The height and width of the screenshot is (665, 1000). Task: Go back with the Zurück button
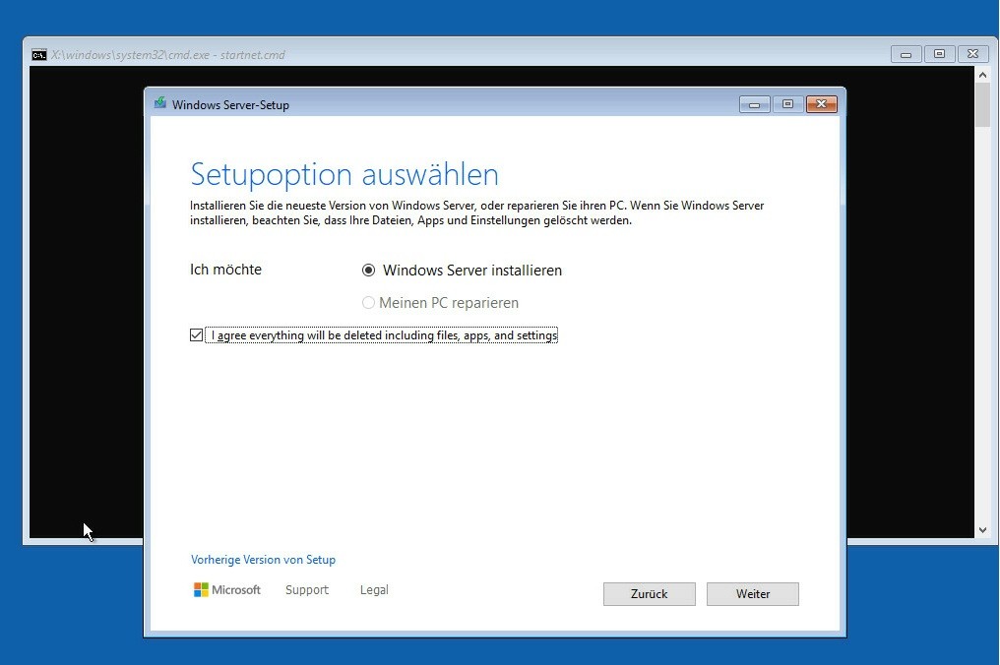tap(650, 593)
